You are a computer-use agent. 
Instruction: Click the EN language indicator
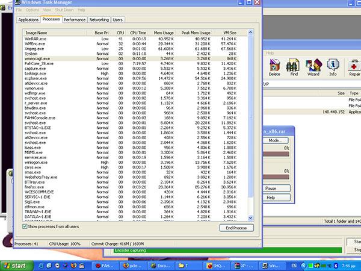(x=294, y=266)
